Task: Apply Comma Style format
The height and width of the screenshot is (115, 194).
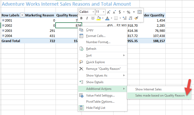Action: click(134, 12)
